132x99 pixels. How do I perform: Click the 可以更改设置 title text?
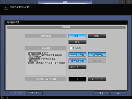[13, 22]
